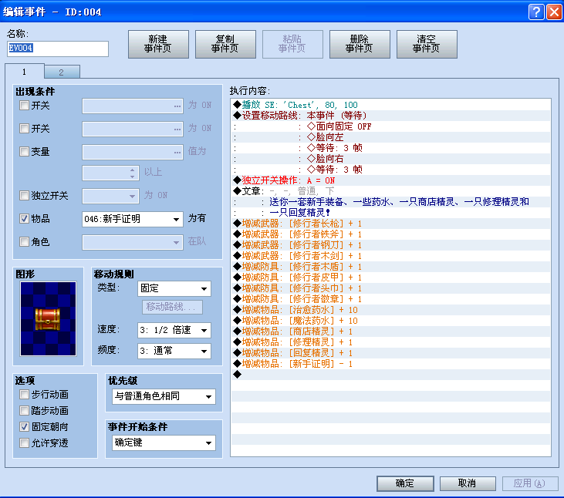Click the chest graphic thumbnail
Viewport: 564px width, 498px height.
click(48, 318)
